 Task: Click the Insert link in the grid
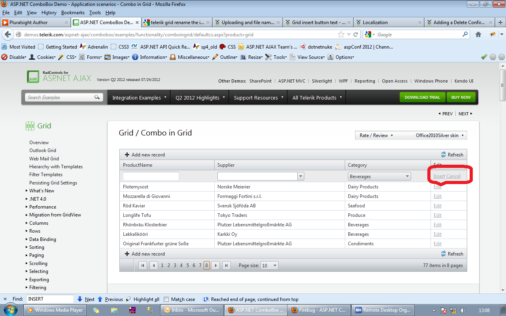point(439,176)
